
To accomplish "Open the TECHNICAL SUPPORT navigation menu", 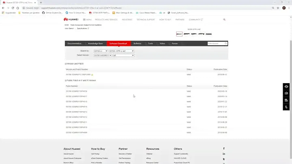I will pyautogui.click(x=146, y=19).
